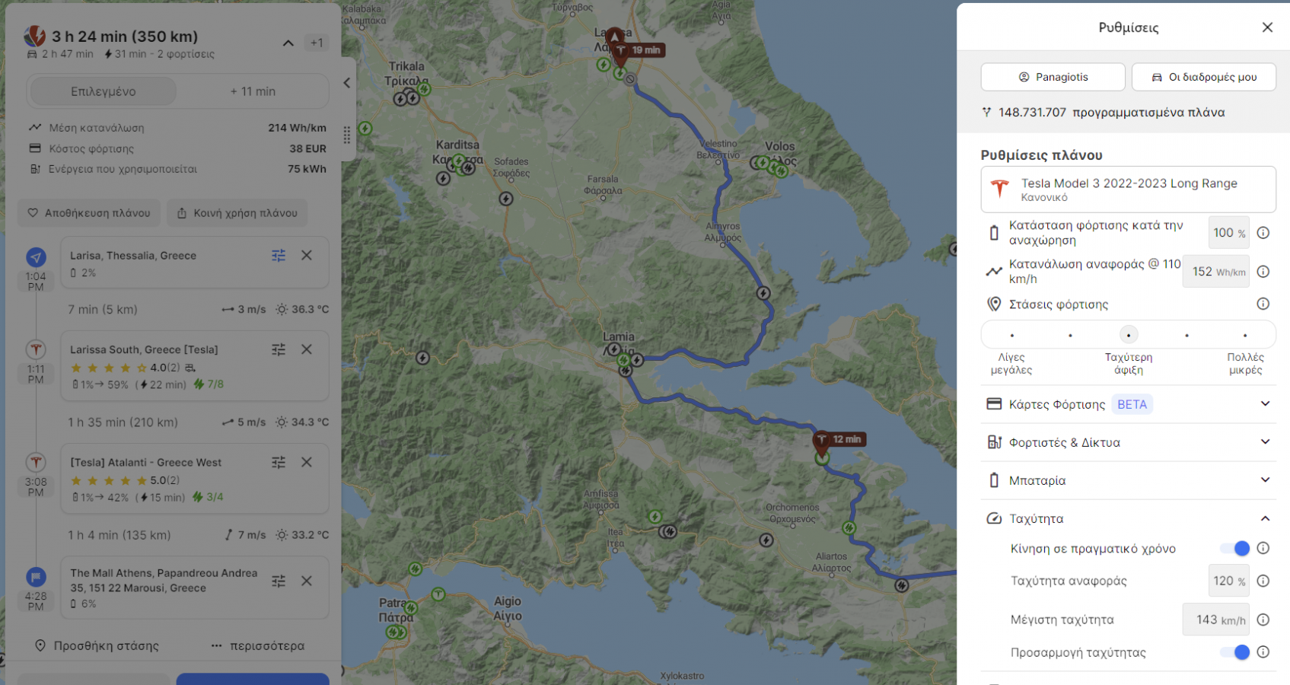
Task: Set charging stops slider to Λίγες μεγάλες
Action: click(x=1011, y=336)
